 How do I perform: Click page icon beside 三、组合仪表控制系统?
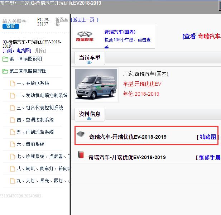pyautogui.click(x=13, y=108)
